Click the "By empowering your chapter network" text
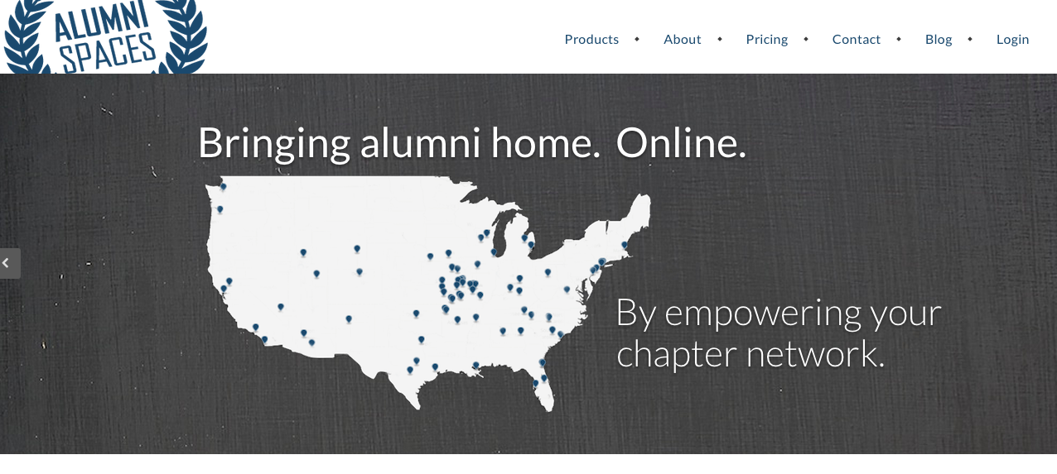The width and height of the screenshot is (1057, 474). 779,333
